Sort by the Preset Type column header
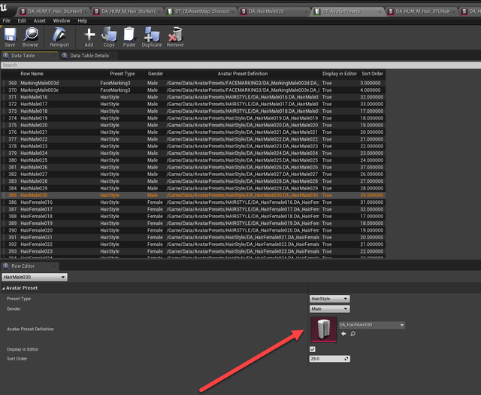481x395 pixels. (x=123, y=74)
